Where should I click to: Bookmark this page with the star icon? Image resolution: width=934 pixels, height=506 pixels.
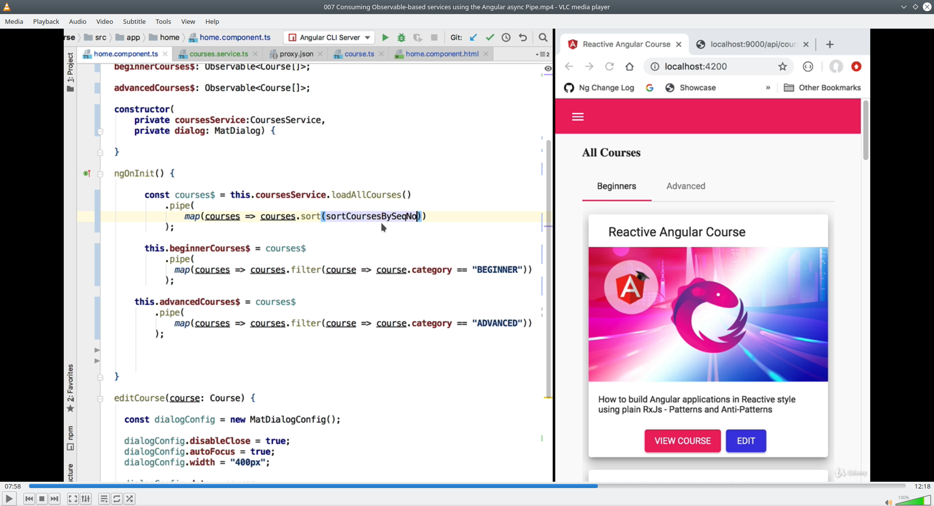click(x=782, y=67)
